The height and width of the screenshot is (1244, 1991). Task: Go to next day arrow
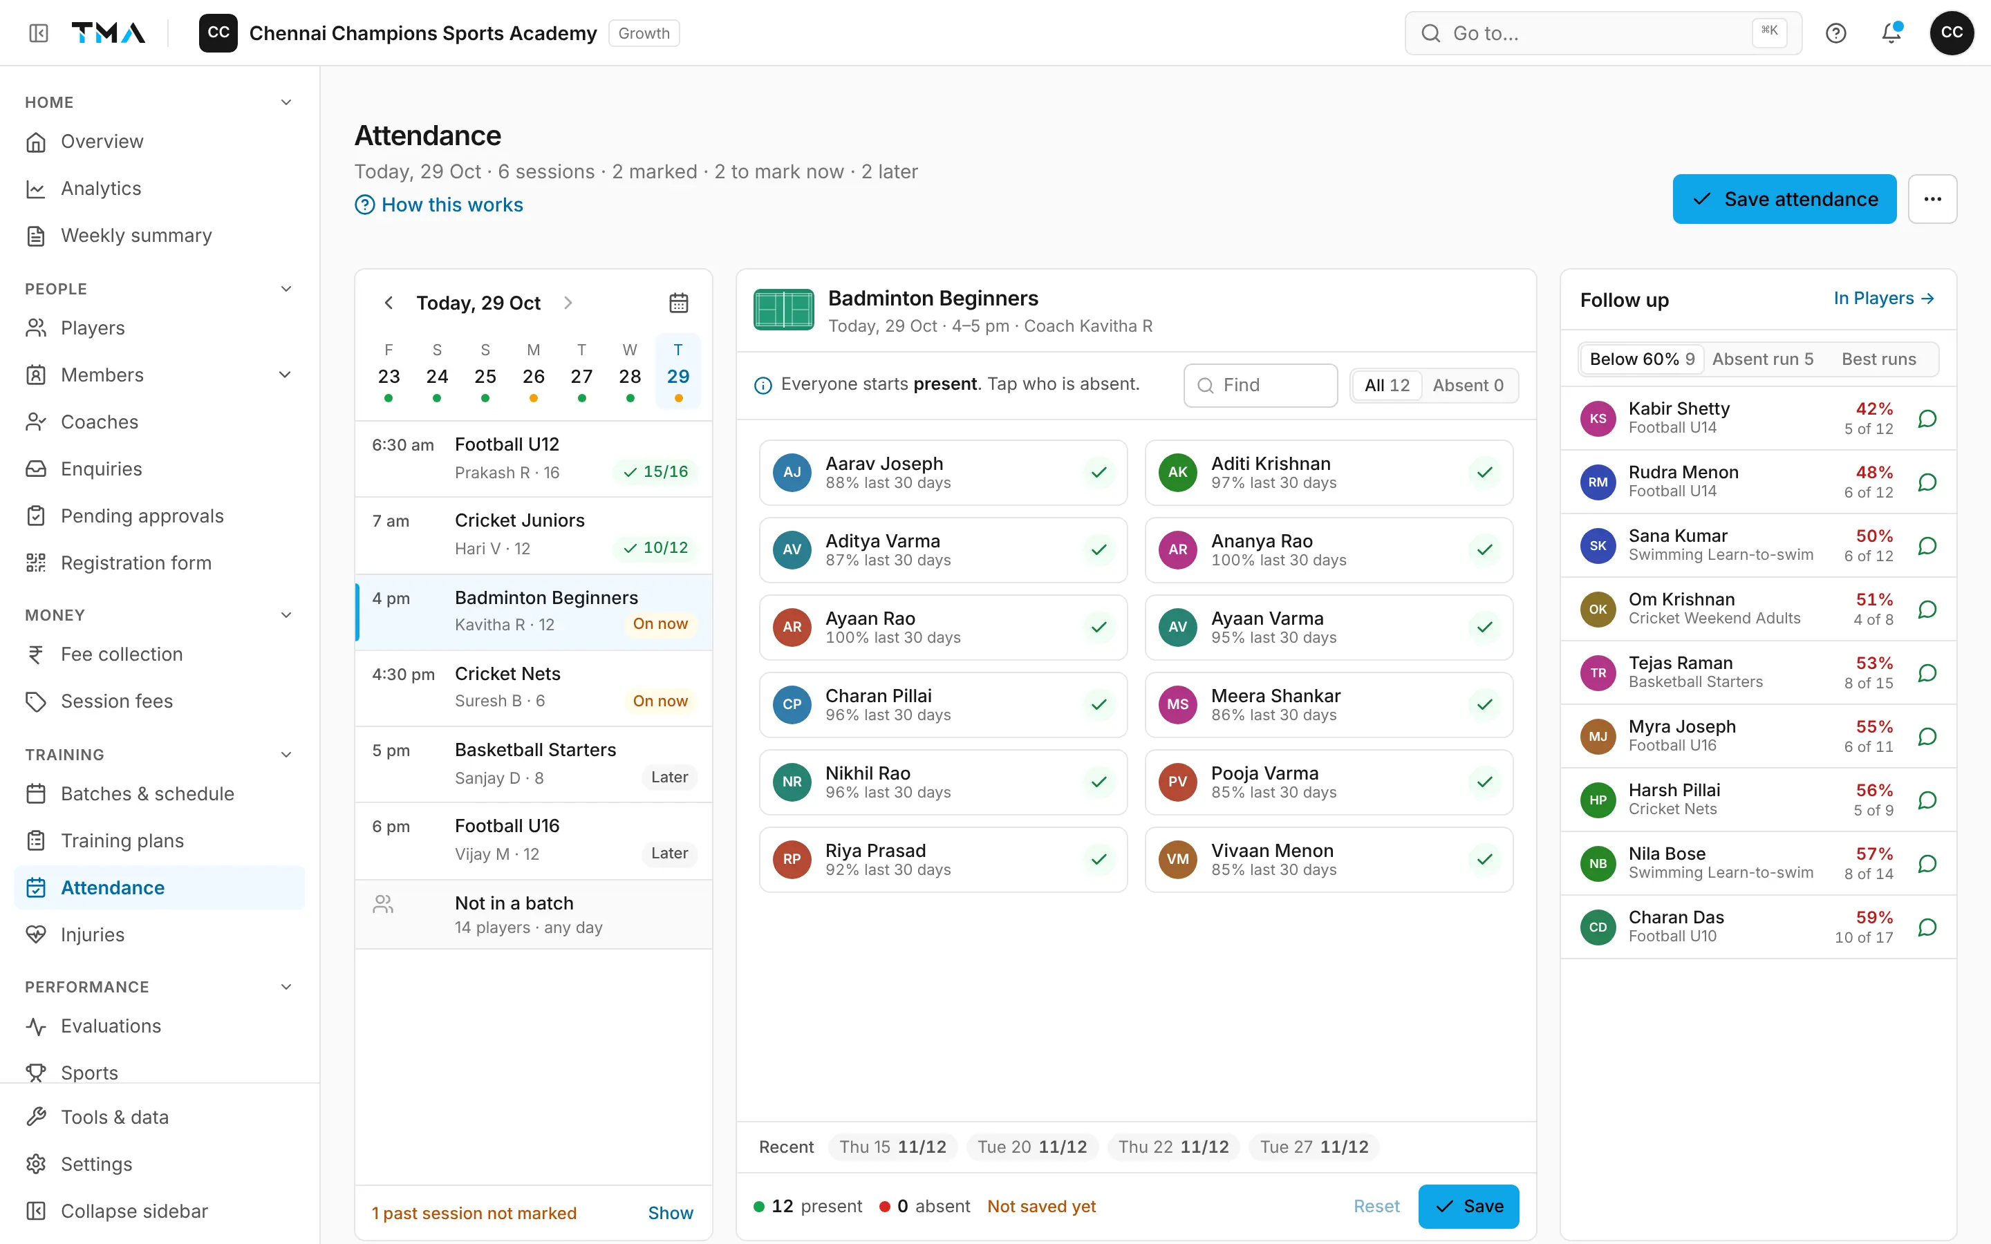pyautogui.click(x=568, y=303)
